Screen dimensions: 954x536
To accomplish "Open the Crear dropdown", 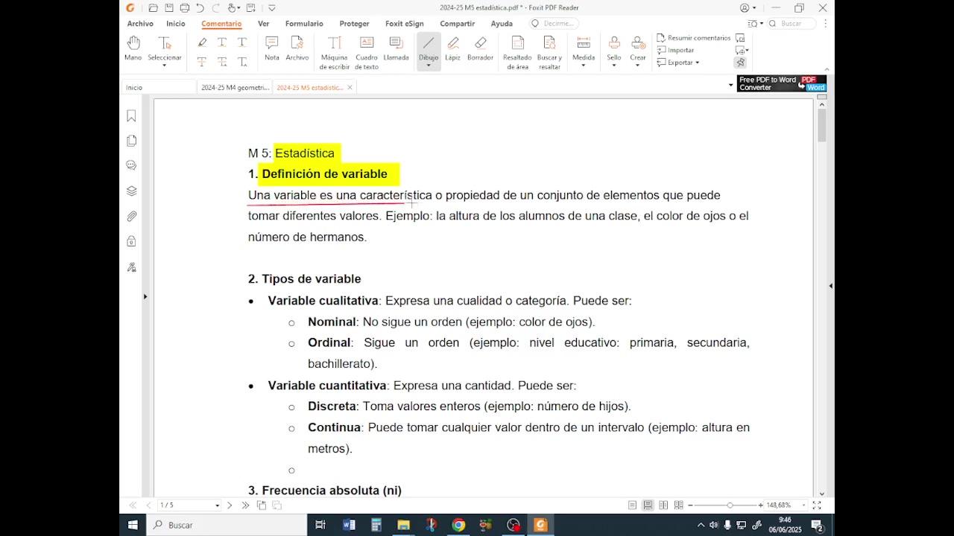I will coord(638,66).
